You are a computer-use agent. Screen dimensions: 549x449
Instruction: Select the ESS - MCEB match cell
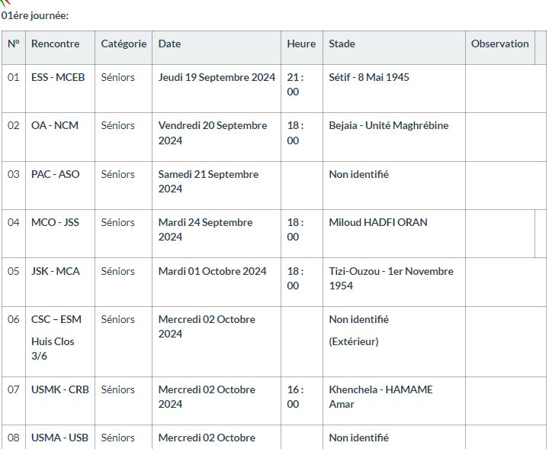[x=60, y=89]
